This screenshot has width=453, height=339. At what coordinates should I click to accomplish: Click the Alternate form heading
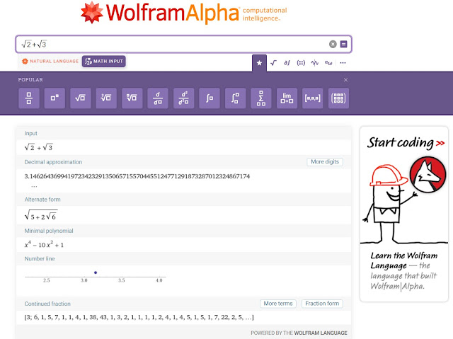(x=42, y=200)
